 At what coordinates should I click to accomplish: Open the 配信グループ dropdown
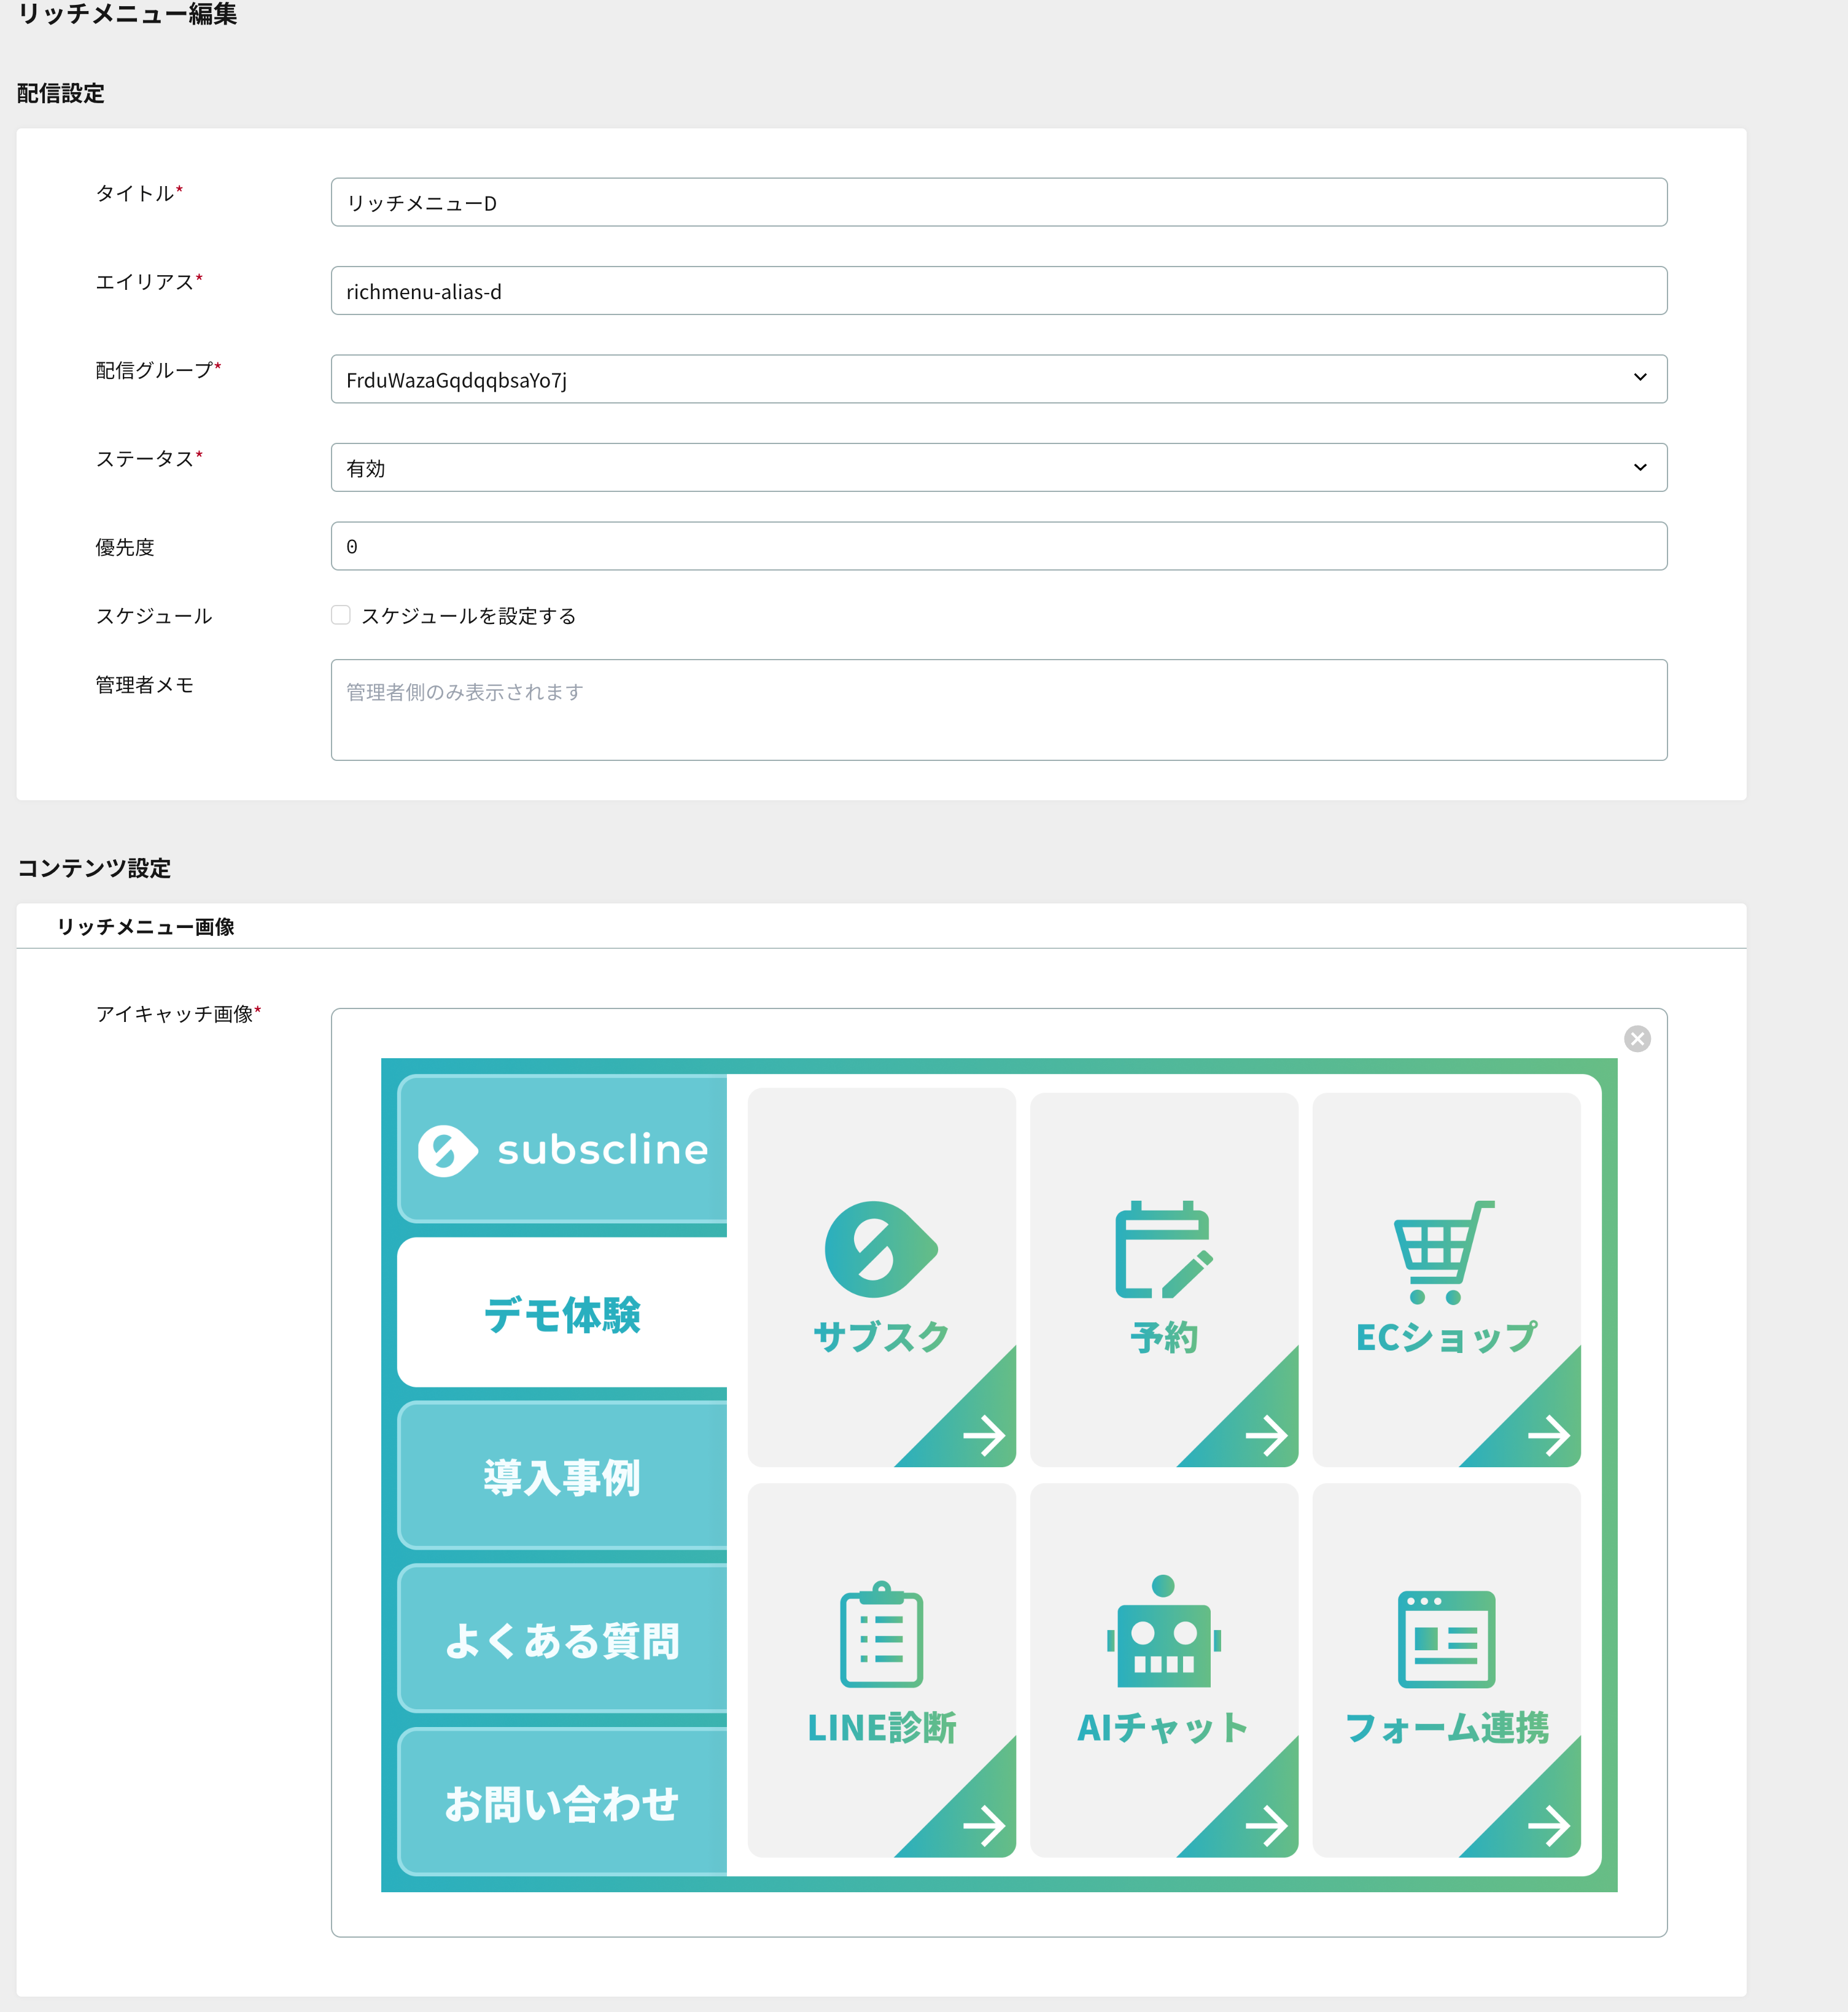pyautogui.click(x=999, y=379)
